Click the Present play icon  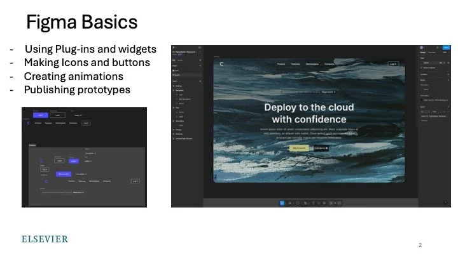[437, 48]
